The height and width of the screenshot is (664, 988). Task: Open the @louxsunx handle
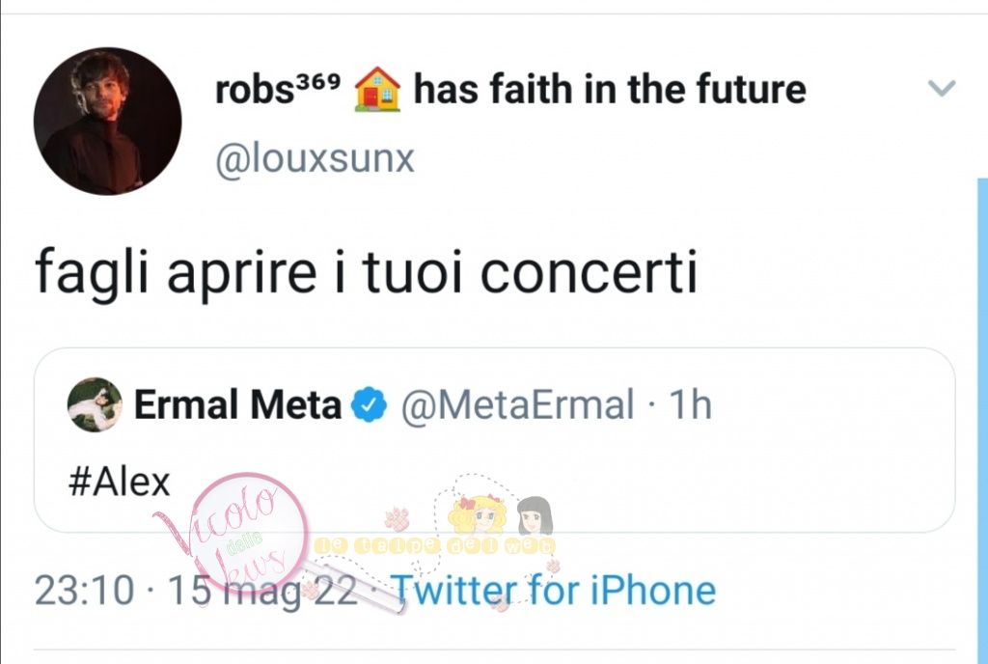tap(316, 158)
